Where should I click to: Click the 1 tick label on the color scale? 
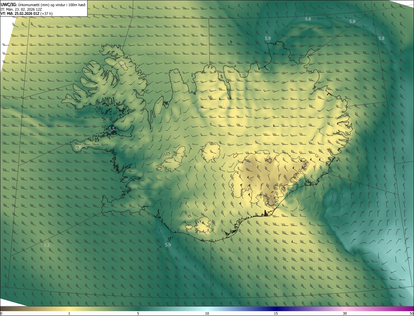click(69, 314)
